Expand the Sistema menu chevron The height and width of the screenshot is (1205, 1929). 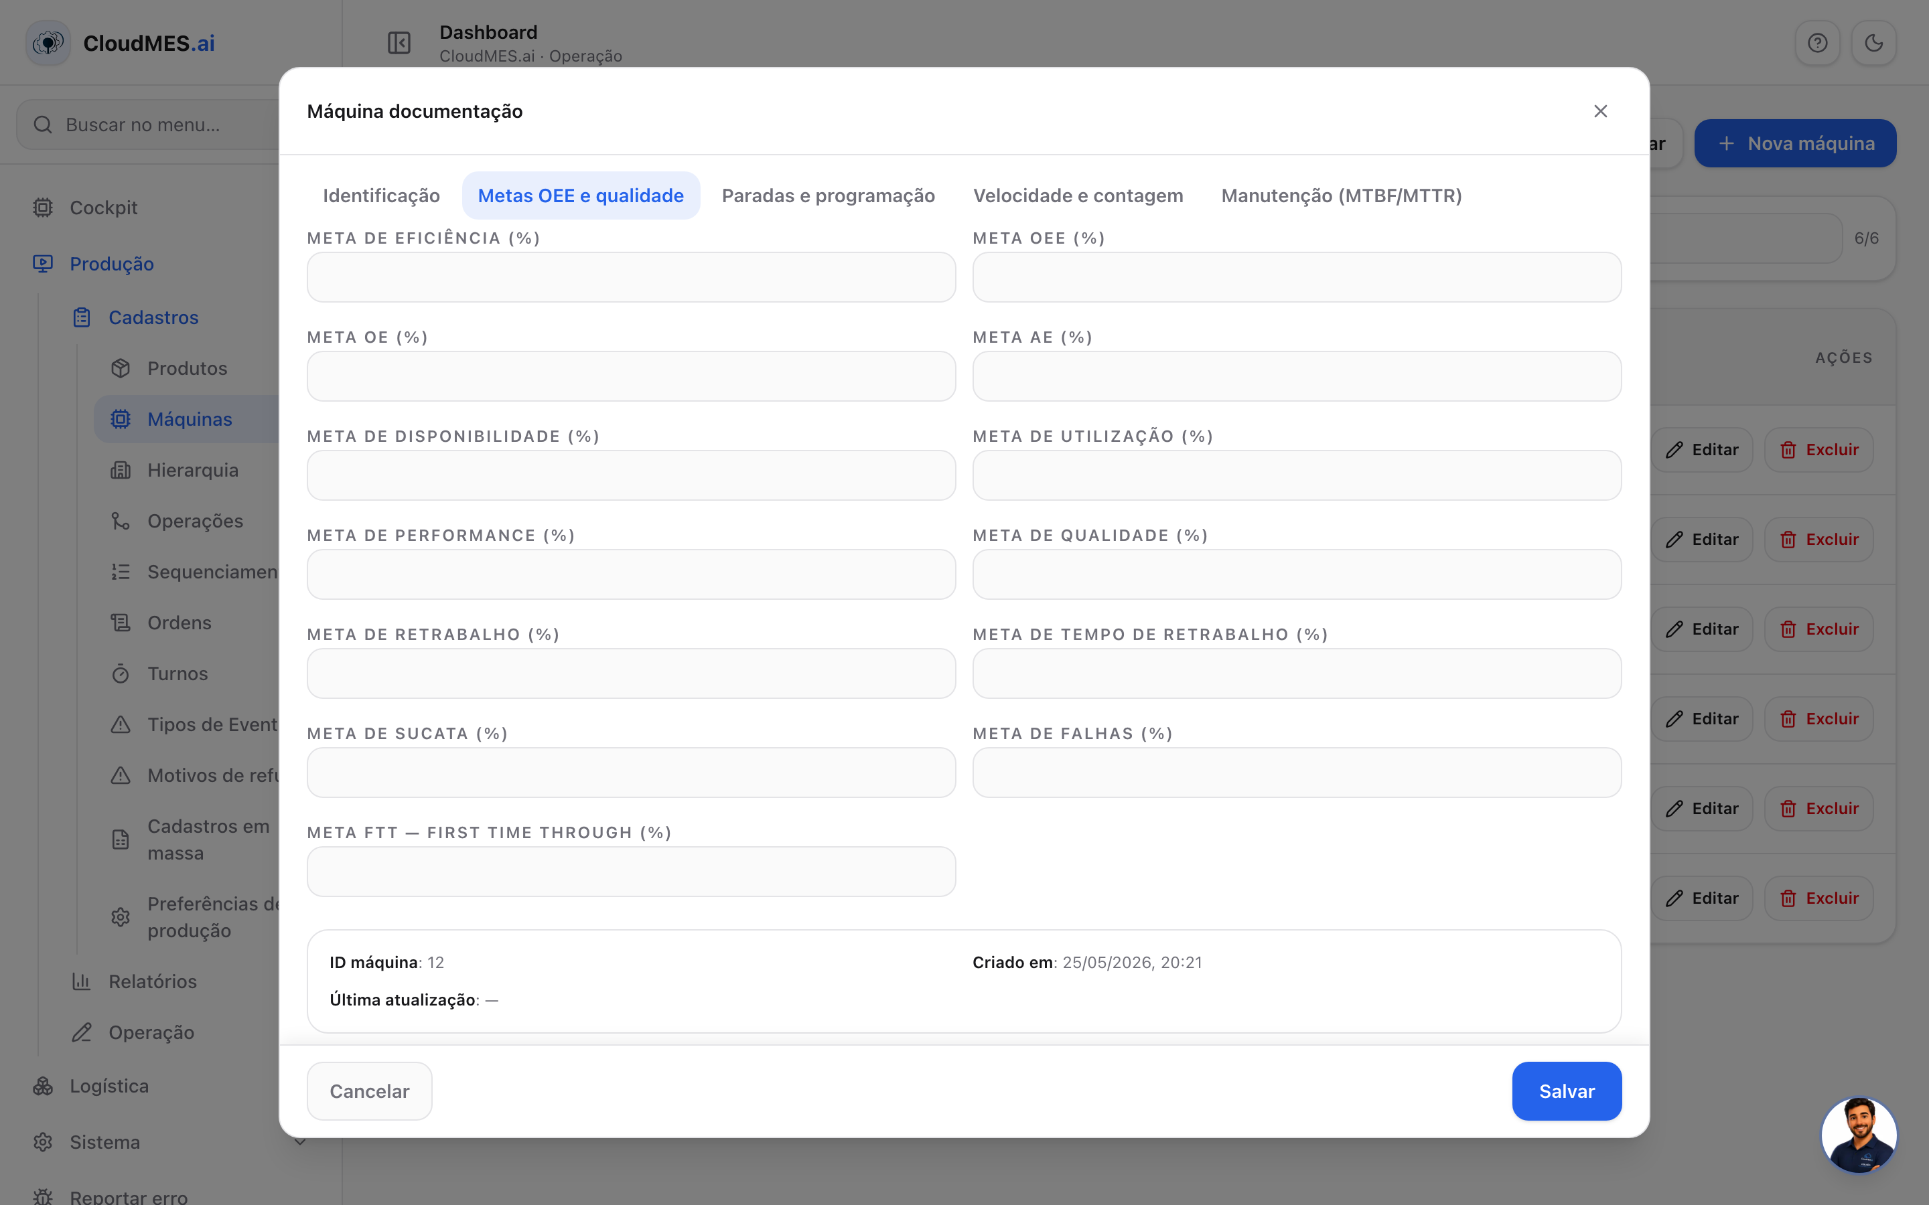(x=299, y=1142)
